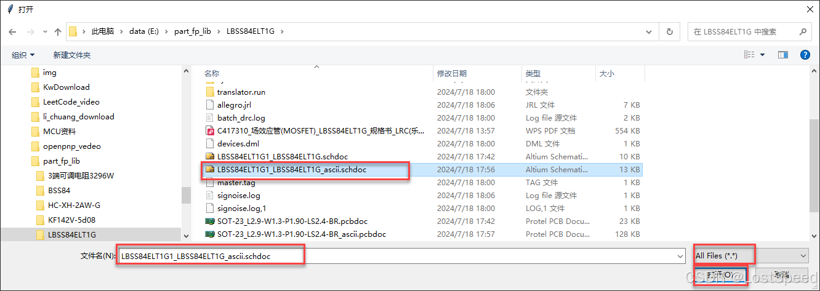This screenshot has width=820, height=291.
Task: Open the filename history dropdown arrow
Action: coord(680,255)
